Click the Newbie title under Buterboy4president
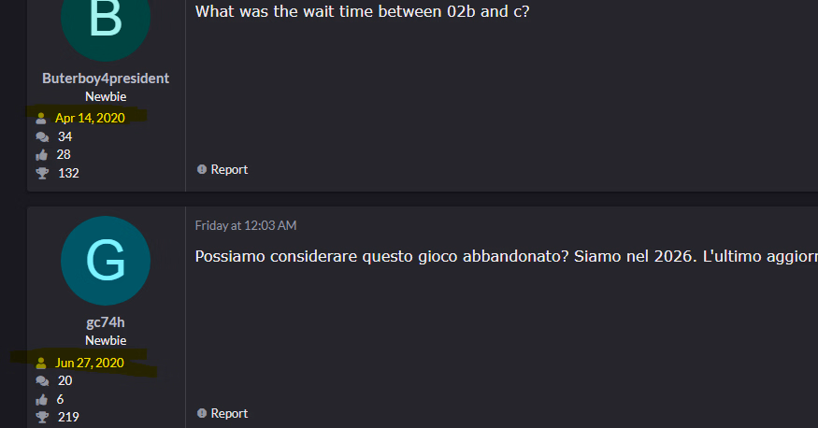The height and width of the screenshot is (428, 818). (x=106, y=96)
